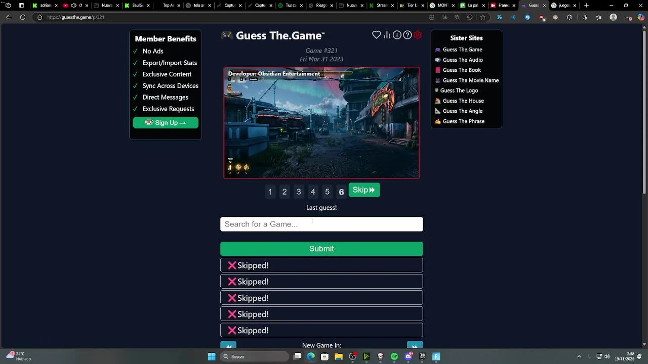
Task: Open Spotify from taskbar
Action: [394, 356]
